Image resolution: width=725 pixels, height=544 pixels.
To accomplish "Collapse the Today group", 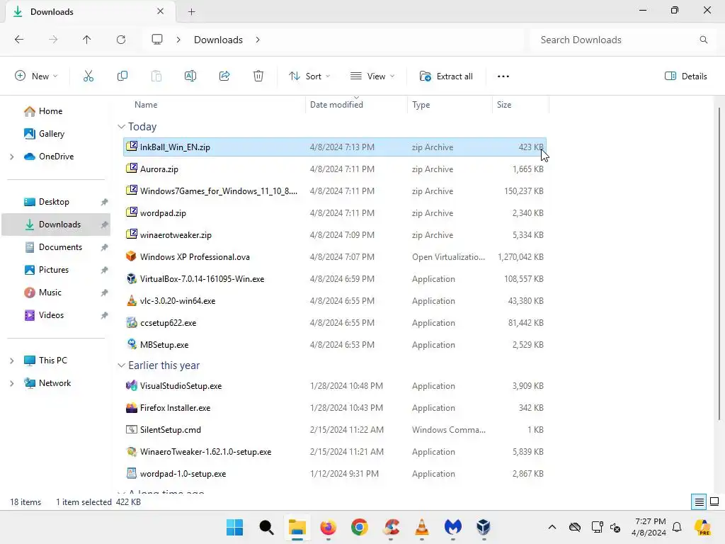I will tap(121, 127).
